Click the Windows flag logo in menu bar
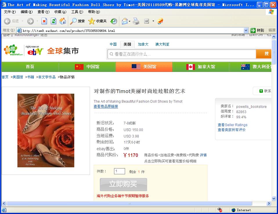The image size is (278, 214). tap(271, 12)
